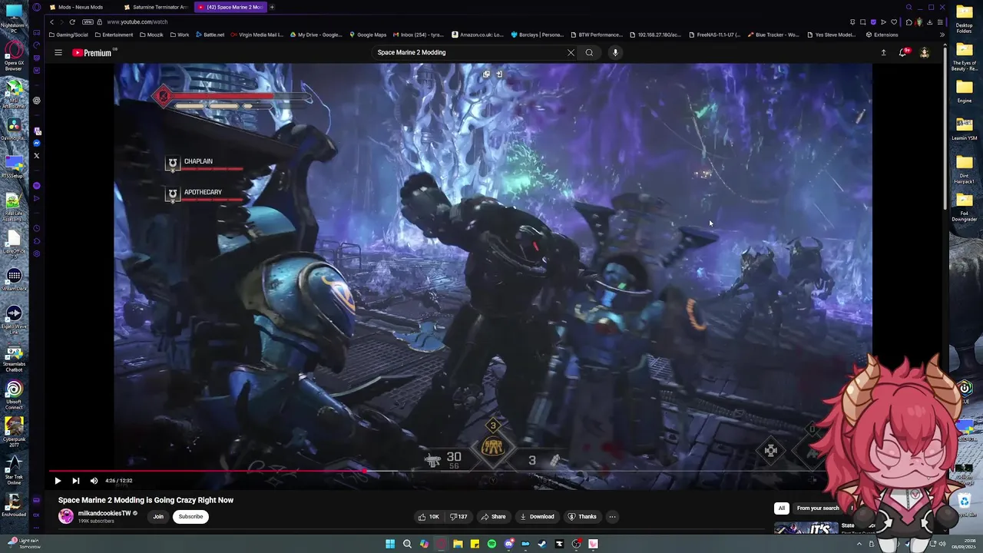Open Moozik bookmarks folder

pyautogui.click(x=151, y=35)
